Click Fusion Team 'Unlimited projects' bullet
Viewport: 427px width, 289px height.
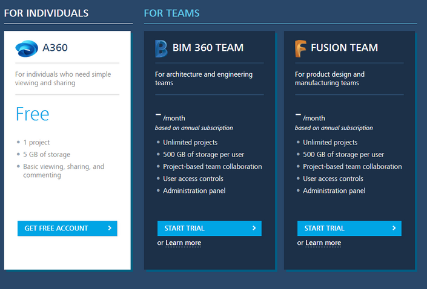[330, 143]
